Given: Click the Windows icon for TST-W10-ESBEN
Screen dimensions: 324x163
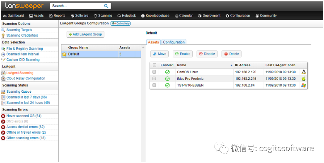Looking at the screenshot, I should 303,85.
